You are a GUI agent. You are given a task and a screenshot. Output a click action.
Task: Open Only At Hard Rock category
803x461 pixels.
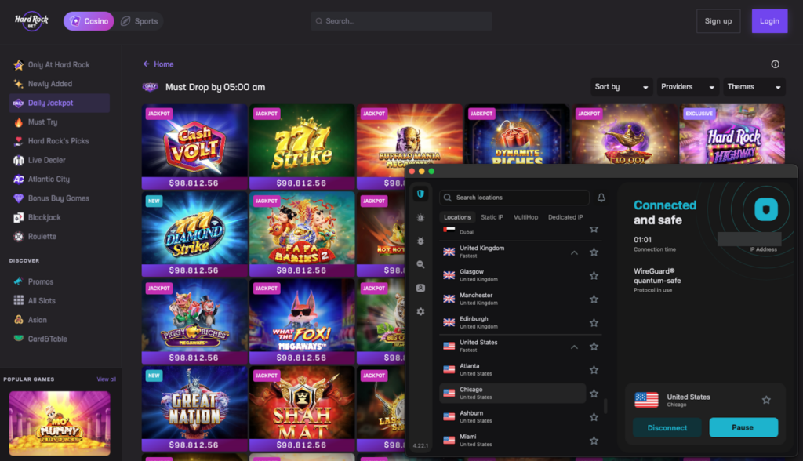[59, 64]
